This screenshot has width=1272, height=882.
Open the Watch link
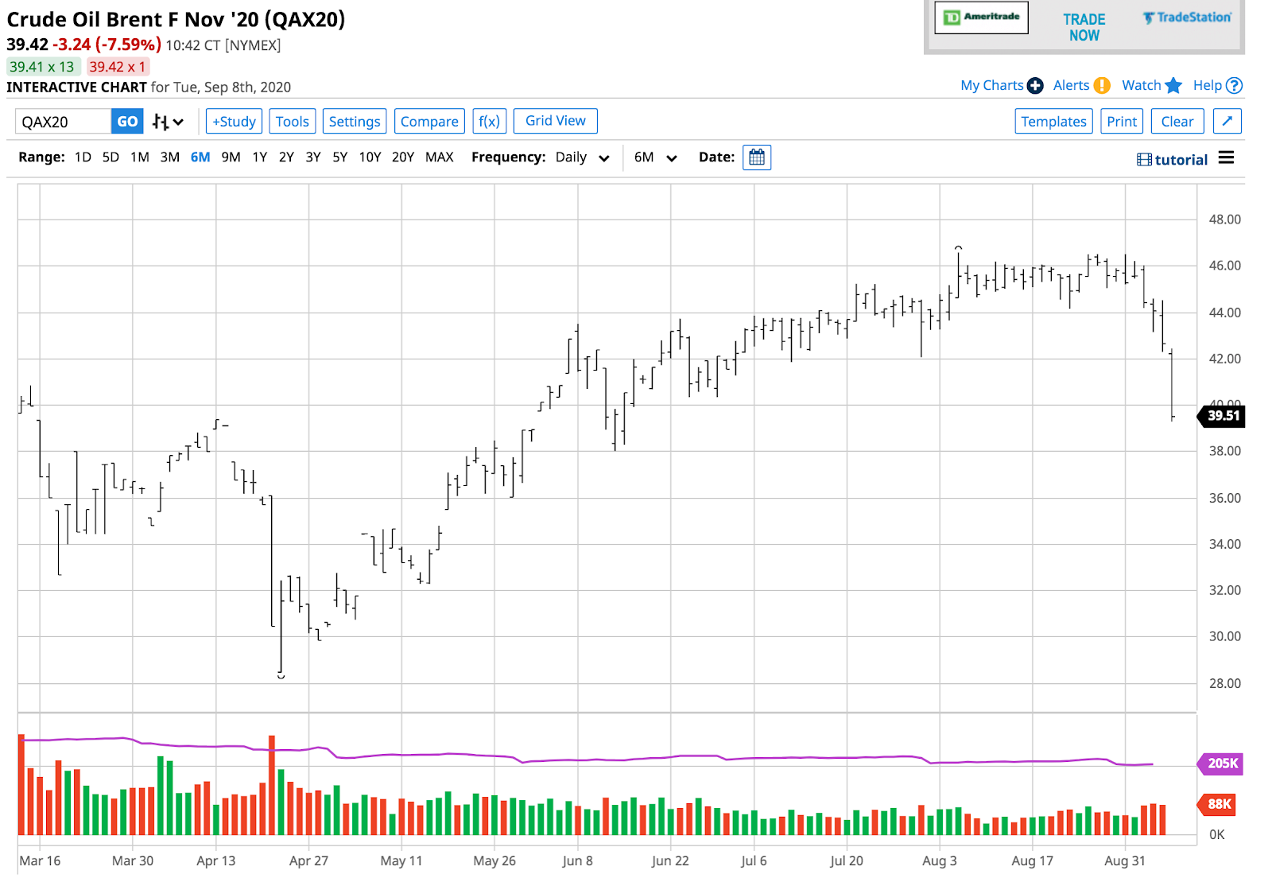pyautogui.click(x=1141, y=86)
